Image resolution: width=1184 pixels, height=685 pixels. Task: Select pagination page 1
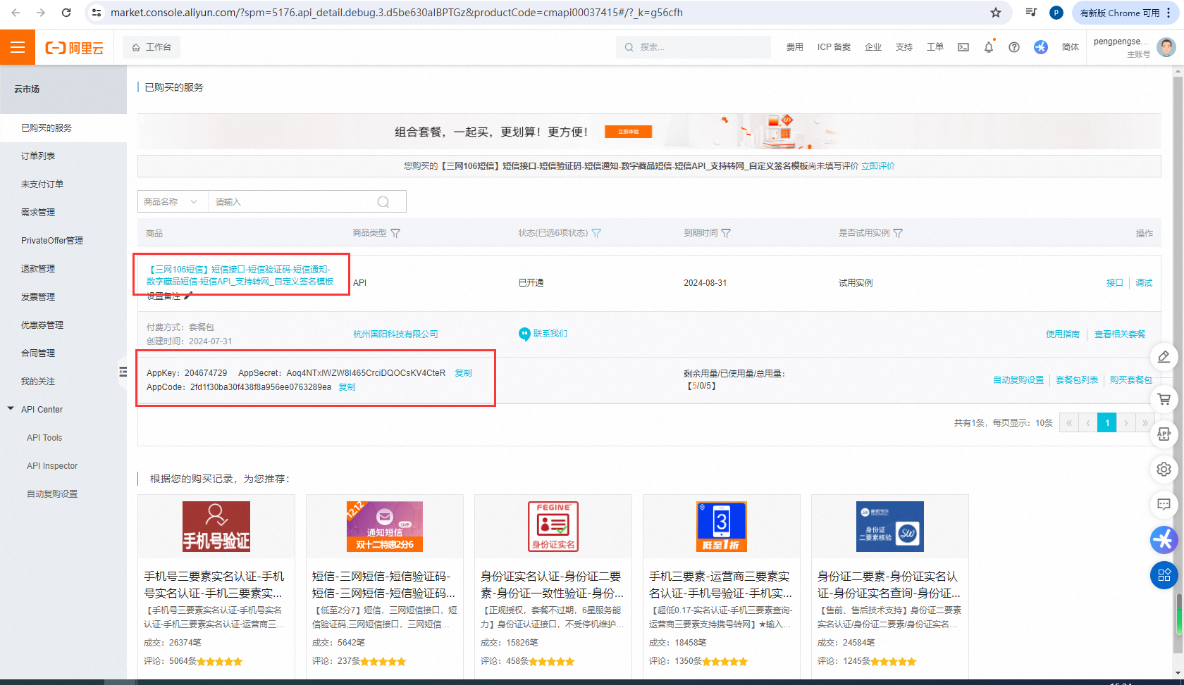(x=1107, y=422)
